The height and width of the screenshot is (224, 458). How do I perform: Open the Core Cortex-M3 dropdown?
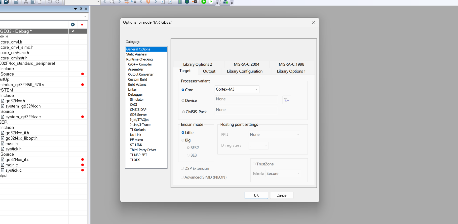237,89
